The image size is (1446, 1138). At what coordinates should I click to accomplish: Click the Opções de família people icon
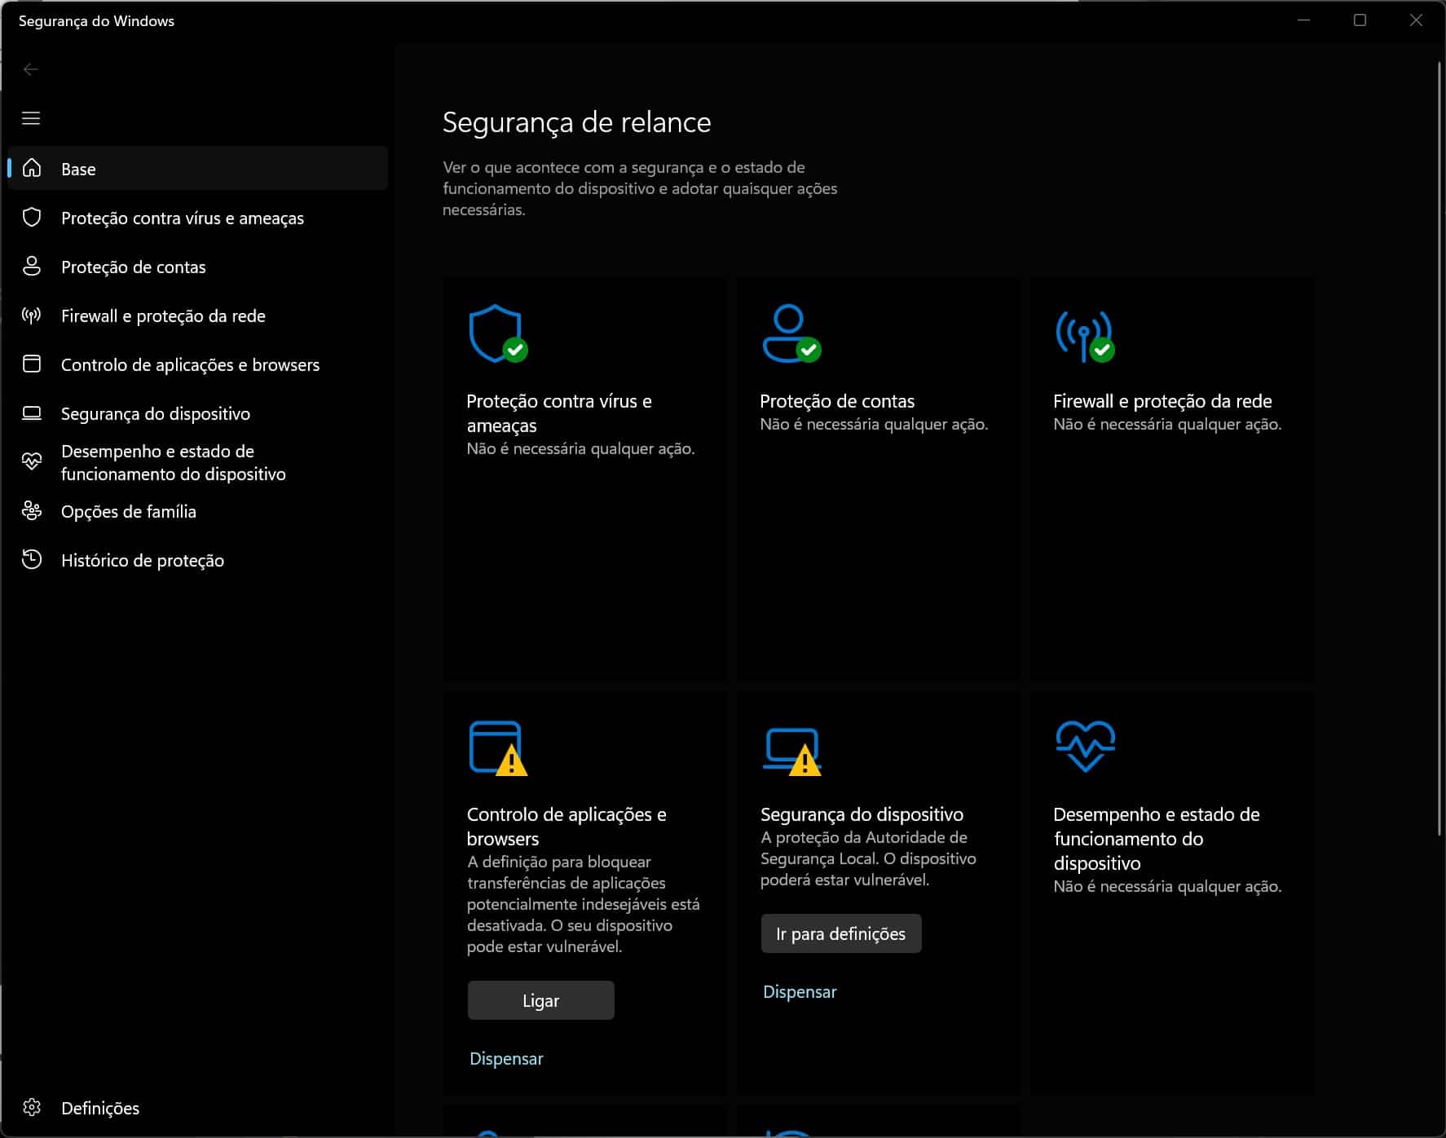coord(32,511)
